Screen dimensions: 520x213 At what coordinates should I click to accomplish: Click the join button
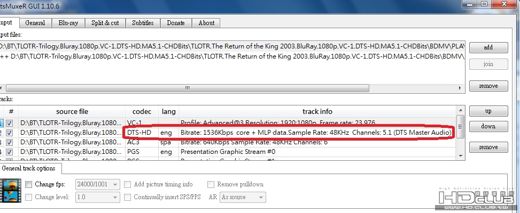coord(488,64)
